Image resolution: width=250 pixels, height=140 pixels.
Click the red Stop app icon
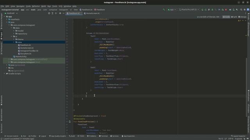226,10
